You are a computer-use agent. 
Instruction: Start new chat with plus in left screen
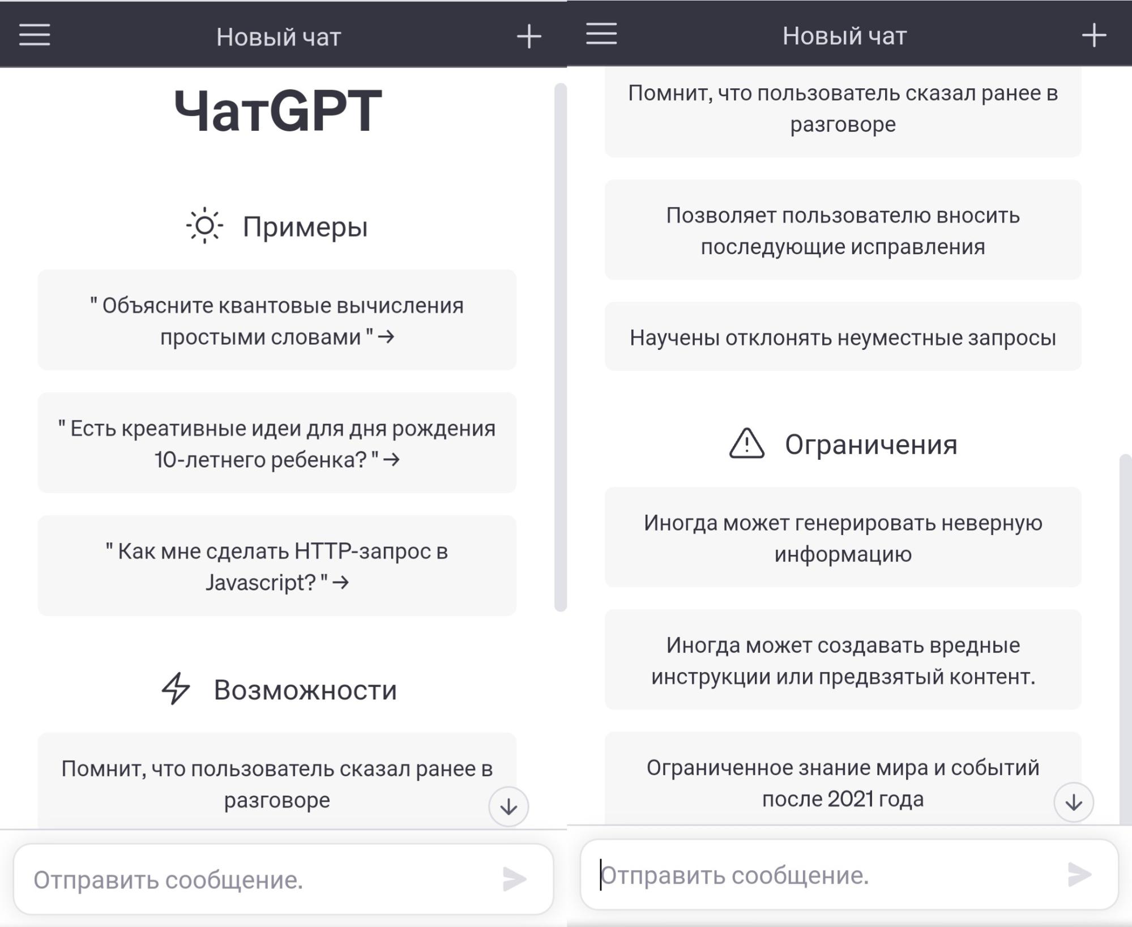point(529,36)
